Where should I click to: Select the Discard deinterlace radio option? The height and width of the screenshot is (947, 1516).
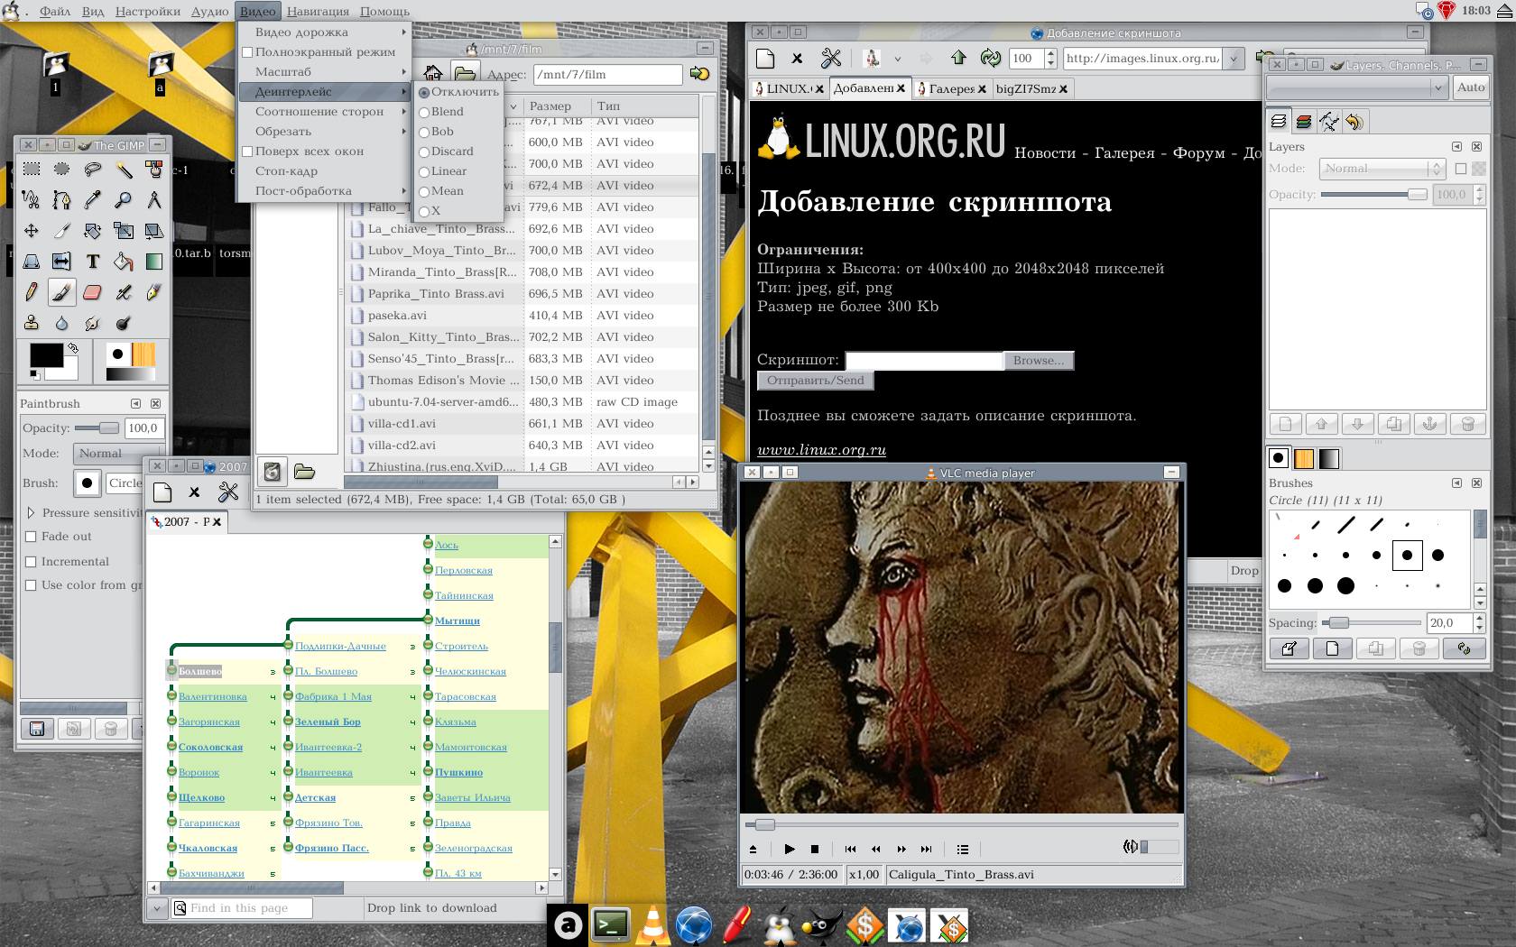pos(446,151)
